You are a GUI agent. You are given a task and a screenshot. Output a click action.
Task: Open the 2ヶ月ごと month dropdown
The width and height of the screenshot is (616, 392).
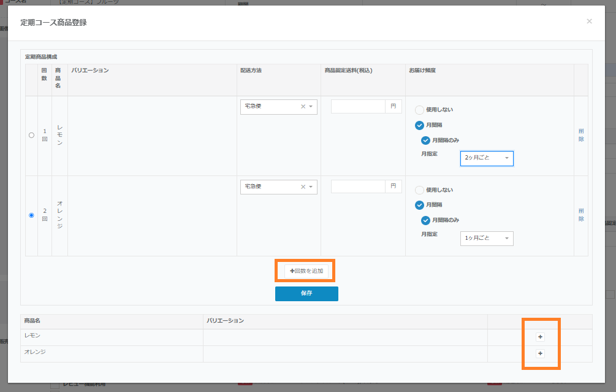[487, 158]
